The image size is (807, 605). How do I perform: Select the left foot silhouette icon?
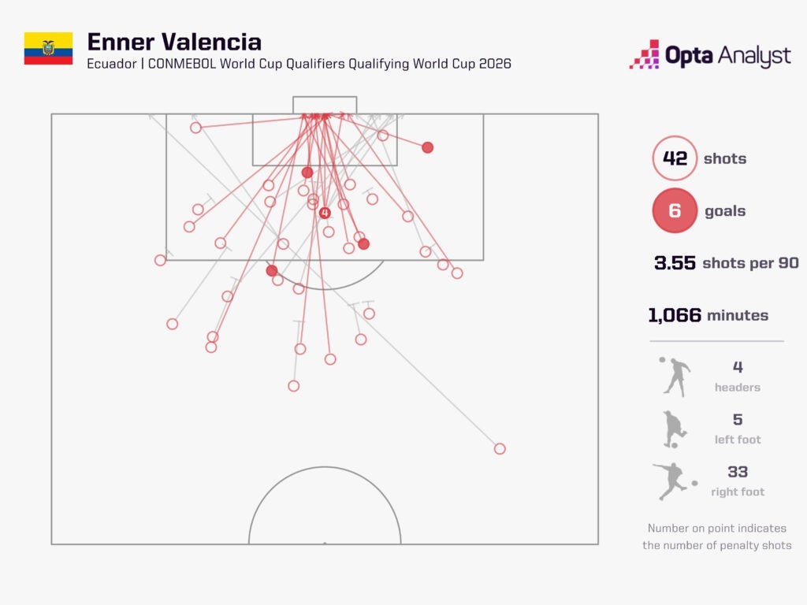point(675,429)
